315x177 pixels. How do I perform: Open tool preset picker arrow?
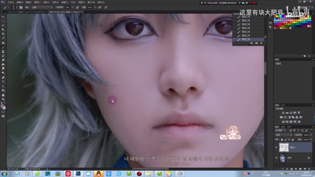[8, 8]
